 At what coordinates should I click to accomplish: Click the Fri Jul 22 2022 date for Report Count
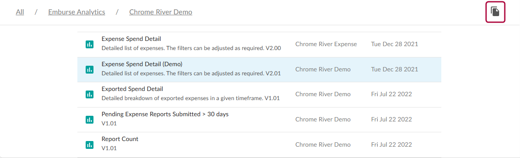(392, 145)
